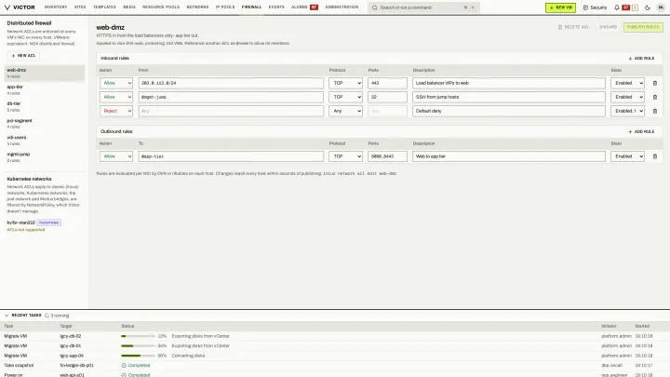Viewport: 670px width, 377px height.
Task: Click the Victor logo icon
Action: (x=7, y=7)
